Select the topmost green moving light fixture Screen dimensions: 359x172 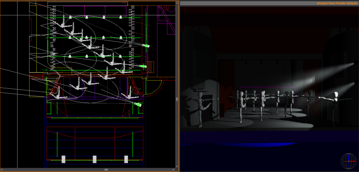[x=146, y=45]
